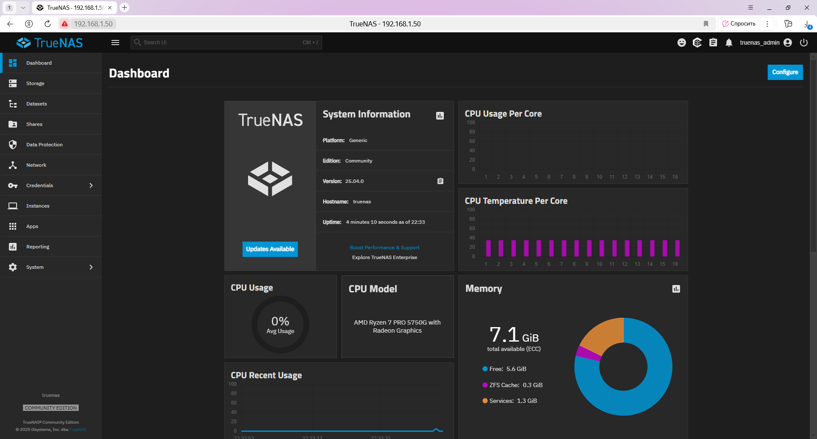
Task: Open the alerts bell icon
Action: 729,43
